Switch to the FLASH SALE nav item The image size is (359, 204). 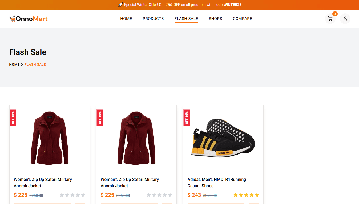point(186,19)
